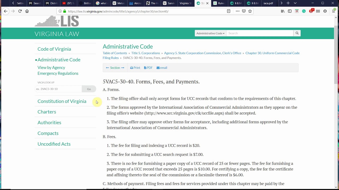Switch to the 'what c' Google tab
339x190 pixels.
[x=102, y=3]
